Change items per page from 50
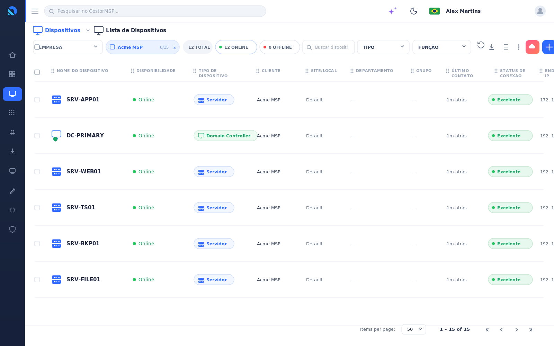 click(414, 329)
